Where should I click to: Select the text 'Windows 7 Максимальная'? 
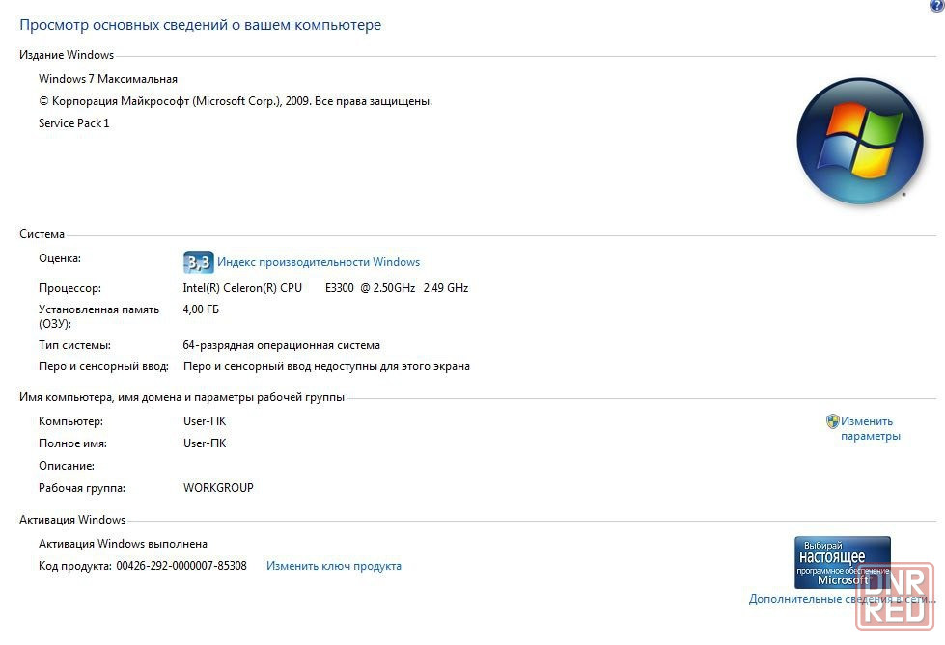coord(108,79)
